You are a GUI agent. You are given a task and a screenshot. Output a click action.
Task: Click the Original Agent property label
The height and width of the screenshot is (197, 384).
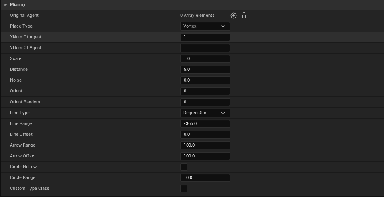24,16
